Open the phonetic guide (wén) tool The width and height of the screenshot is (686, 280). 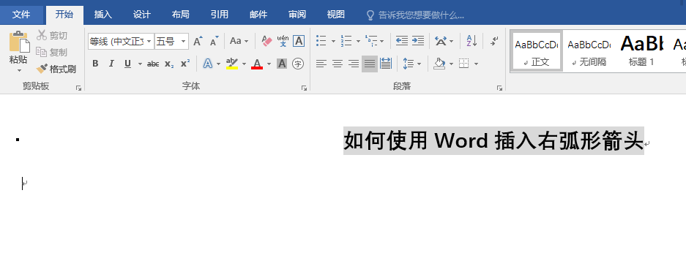click(x=283, y=42)
